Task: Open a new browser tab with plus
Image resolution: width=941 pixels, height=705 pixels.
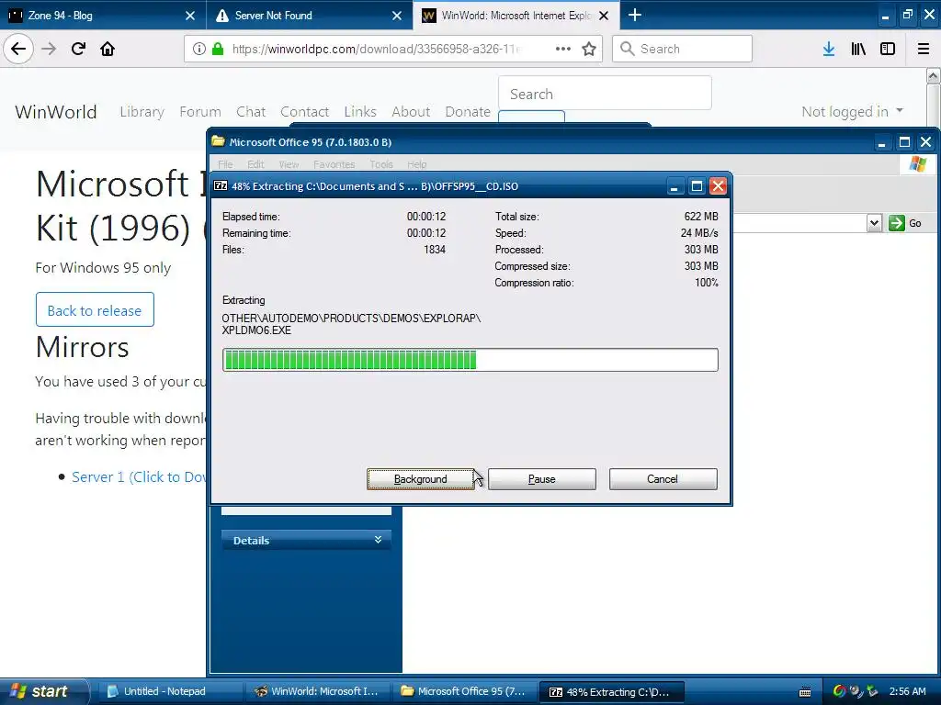Action: click(635, 15)
